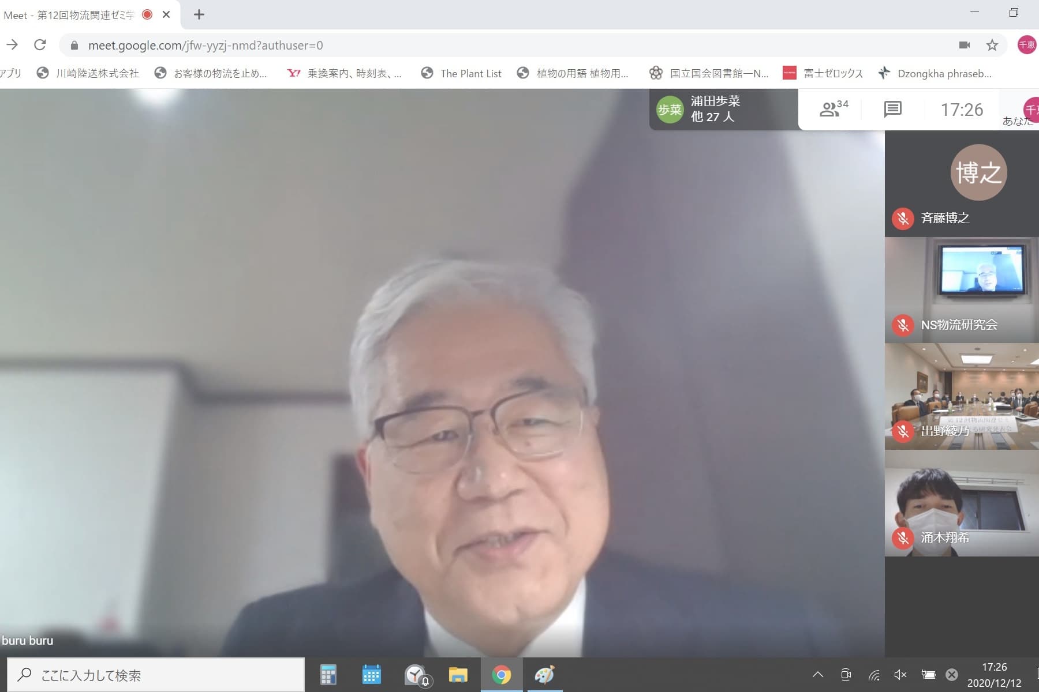
Task: Click the Windows taskbar search box
Action: coord(156,675)
